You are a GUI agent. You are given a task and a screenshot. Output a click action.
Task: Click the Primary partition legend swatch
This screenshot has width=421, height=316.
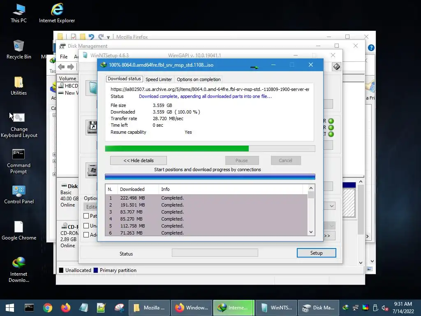(x=95, y=270)
